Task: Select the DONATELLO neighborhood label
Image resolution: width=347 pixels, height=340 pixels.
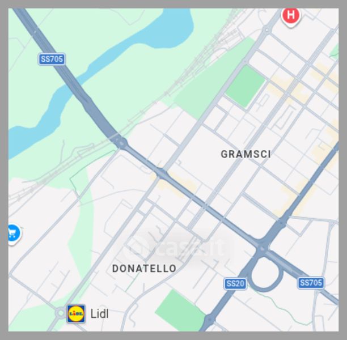Action: point(144,269)
